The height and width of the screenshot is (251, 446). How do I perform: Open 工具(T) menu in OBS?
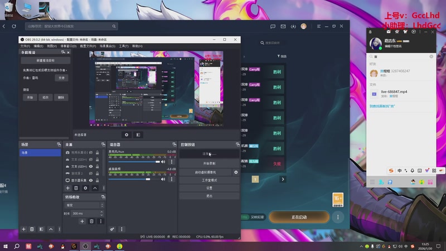click(124, 46)
